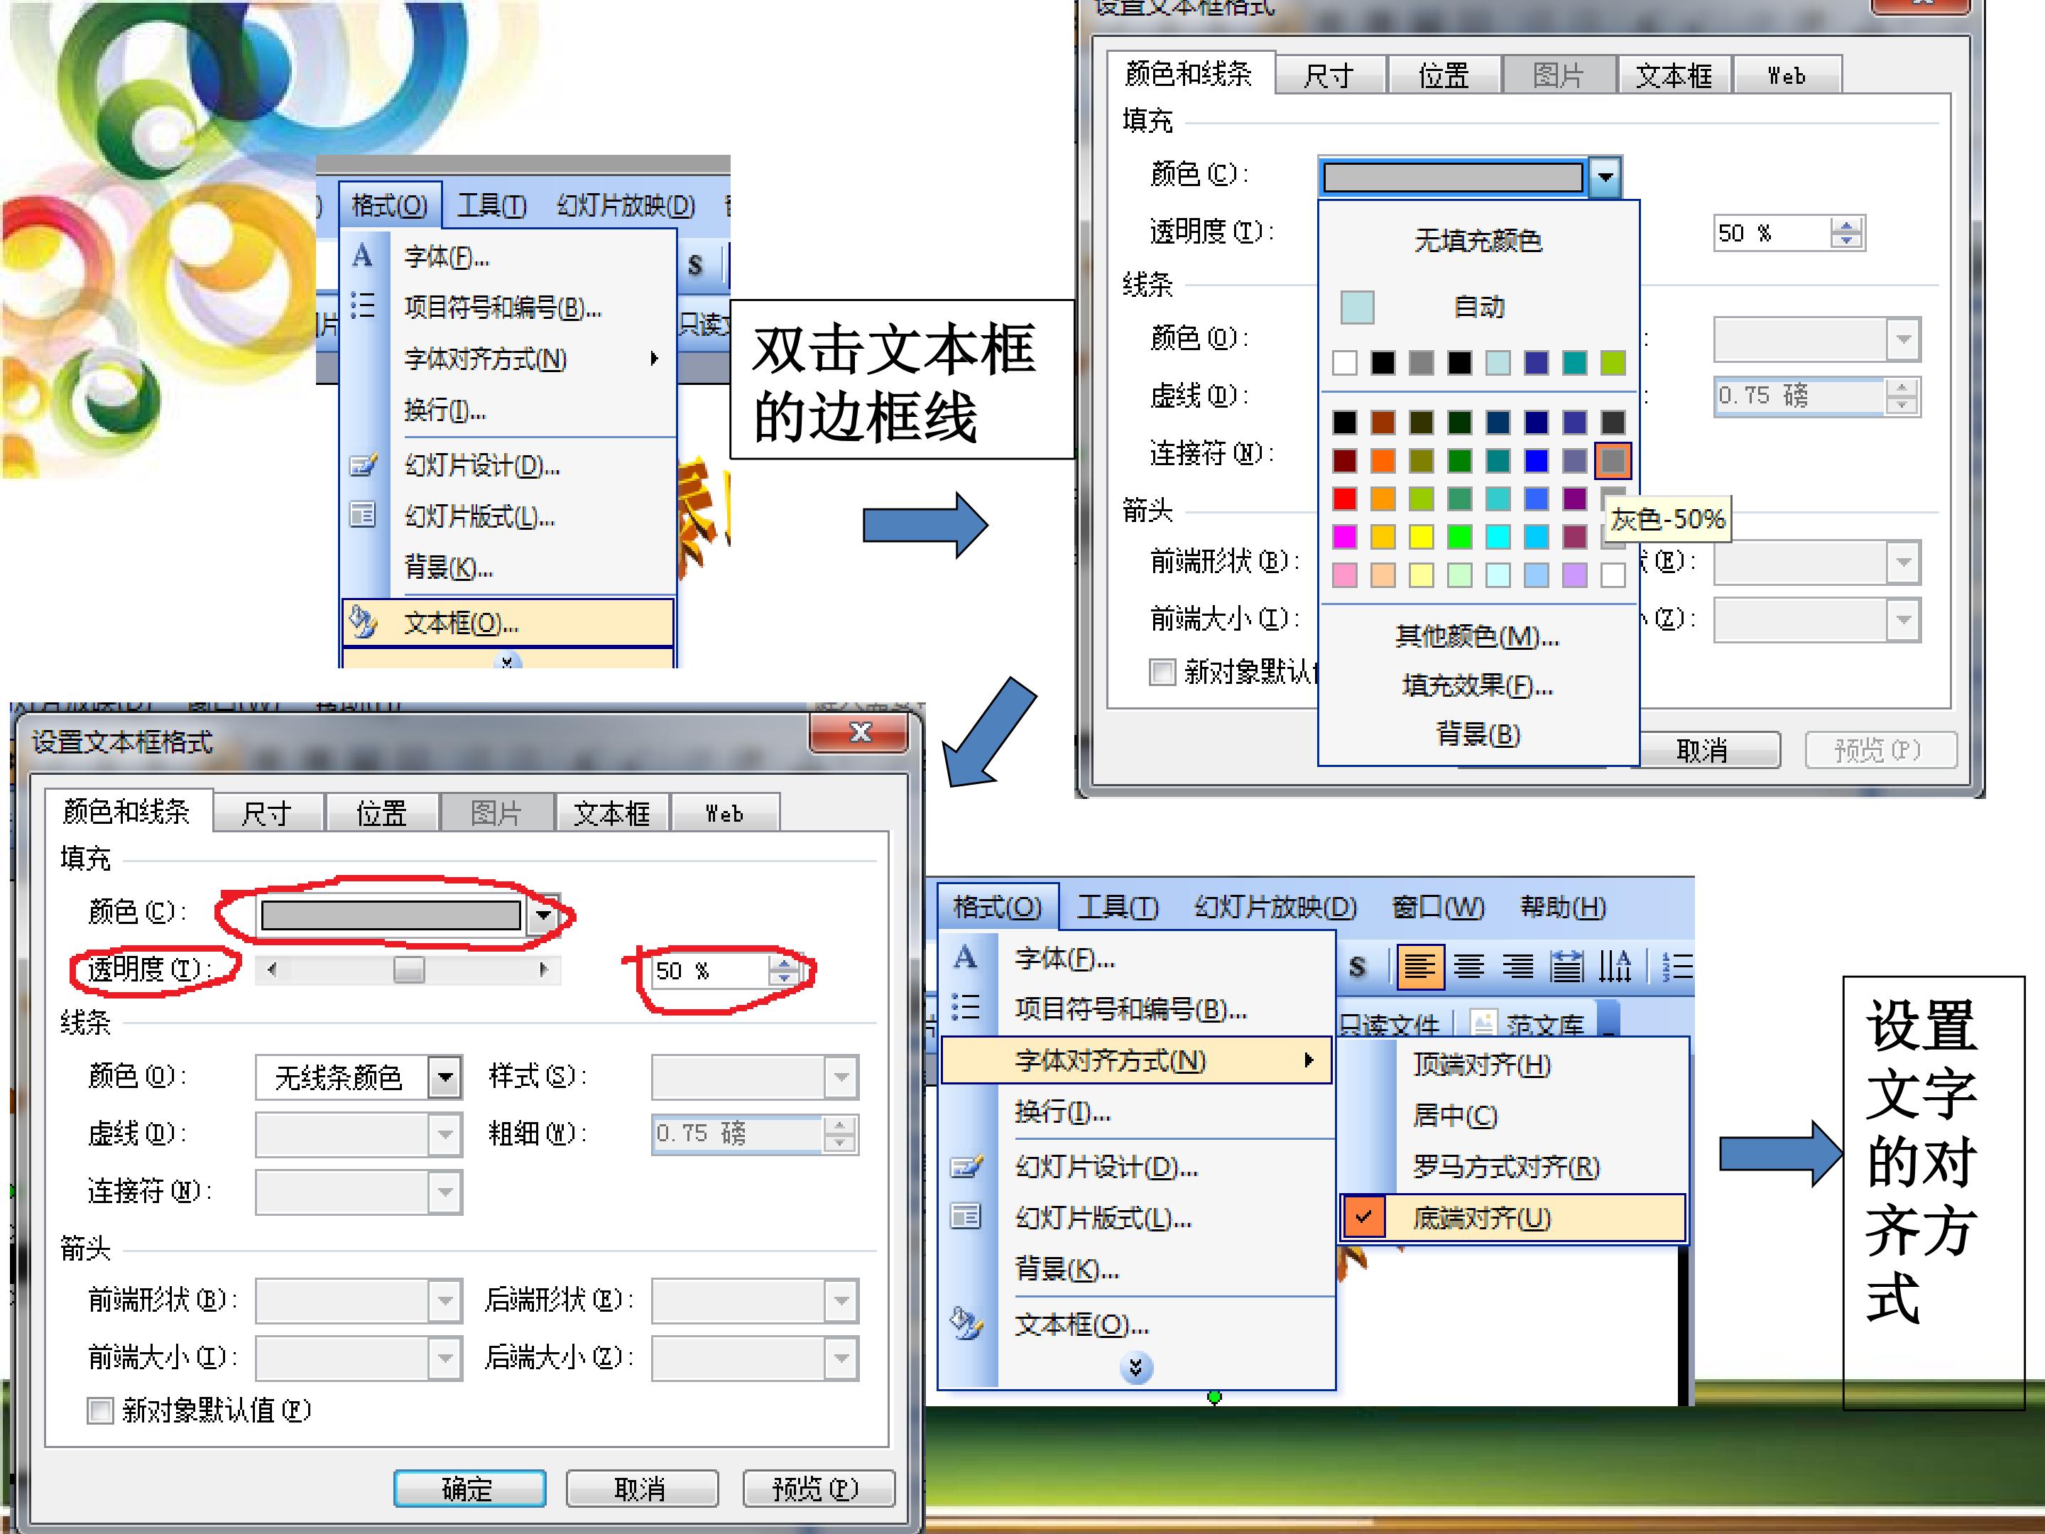Viewport: 2045px width, 1534px height.
Task: Pick the bright yellow swatch in the palette
Action: coord(1422,537)
